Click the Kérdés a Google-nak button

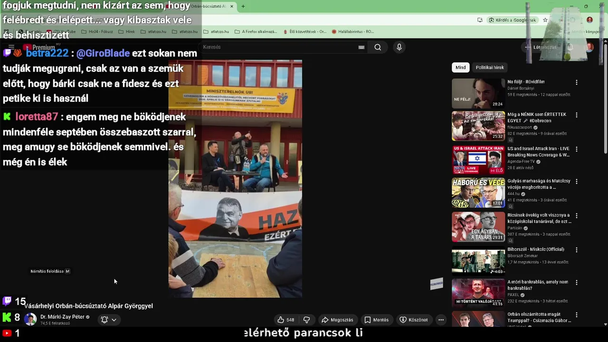[512, 20]
